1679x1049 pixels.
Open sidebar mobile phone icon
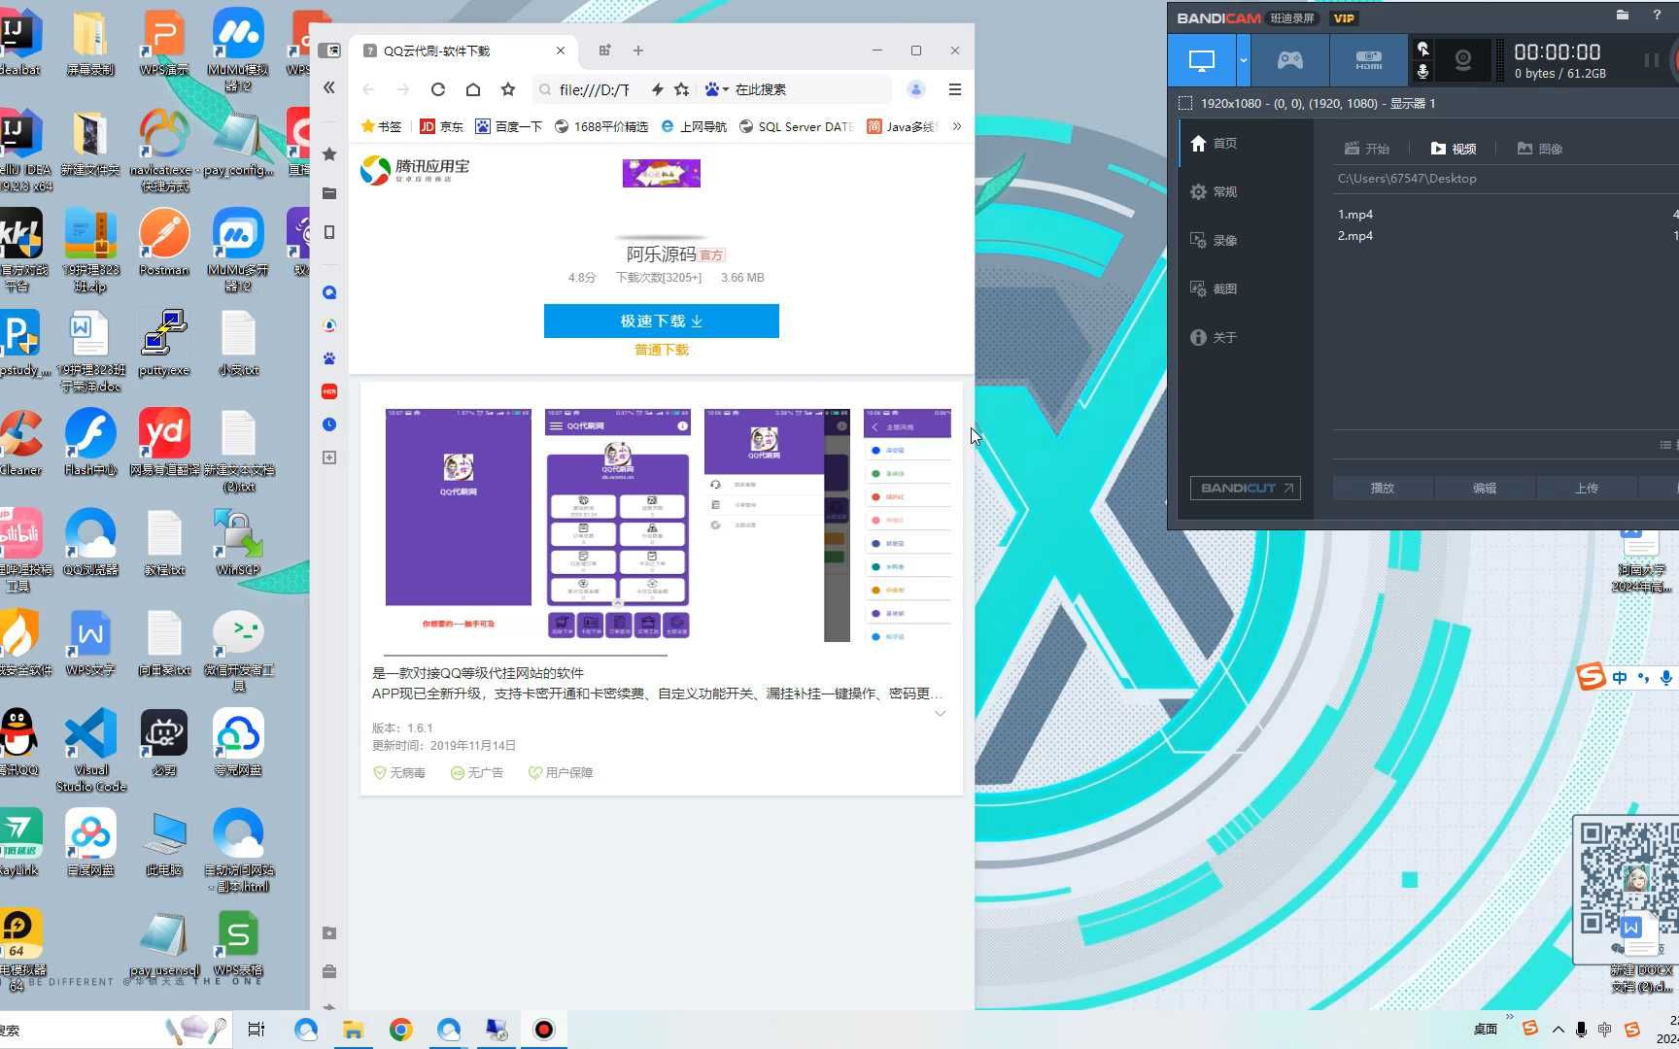point(329,232)
